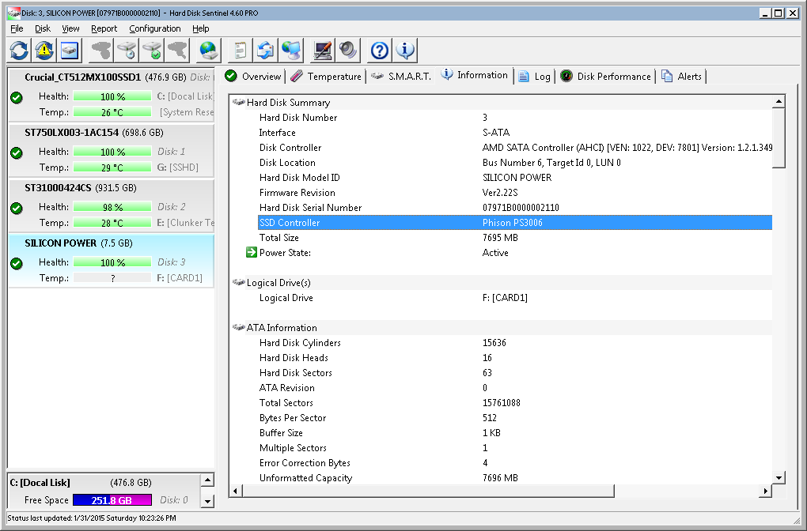The height and width of the screenshot is (531, 807).
Task: Open the Report menu
Action: click(x=104, y=28)
